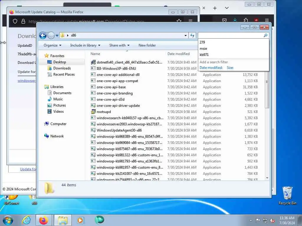Click the Explorer Forward navigation arrow

[x=51, y=35]
